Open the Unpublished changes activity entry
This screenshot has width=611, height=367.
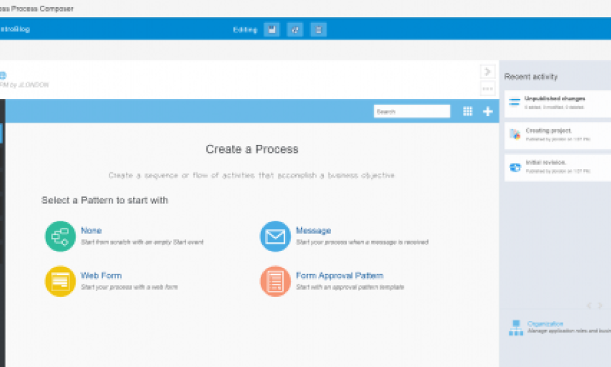click(558, 104)
